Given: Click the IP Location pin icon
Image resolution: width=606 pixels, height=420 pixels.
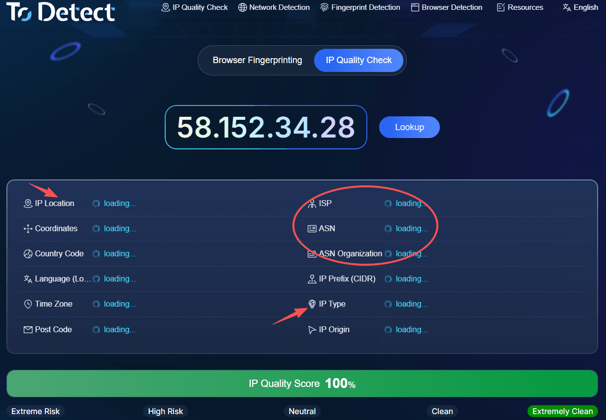Looking at the screenshot, I should (28, 204).
